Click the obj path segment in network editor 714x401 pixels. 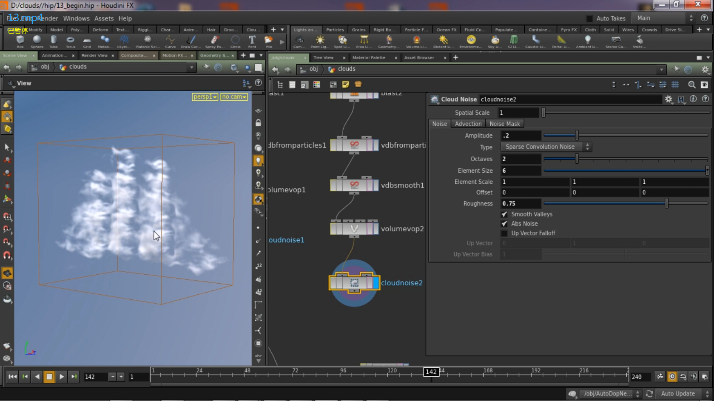click(x=313, y=69)
